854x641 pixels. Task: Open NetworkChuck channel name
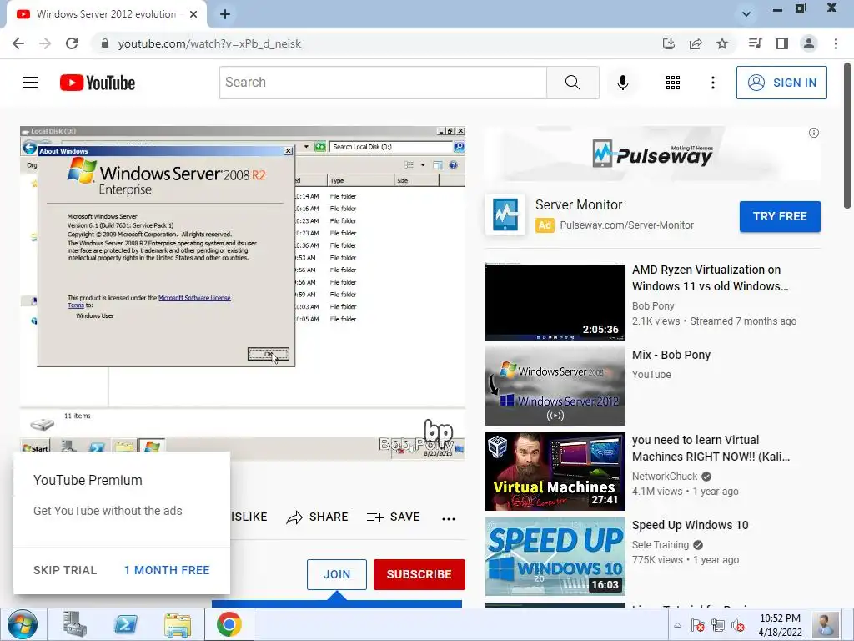[665, 477]
